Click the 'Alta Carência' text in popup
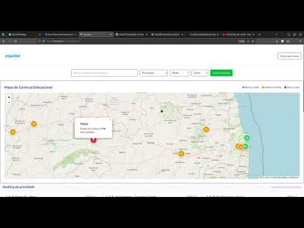The height and width of the screenshot is (228, 304). click(87, 132)
